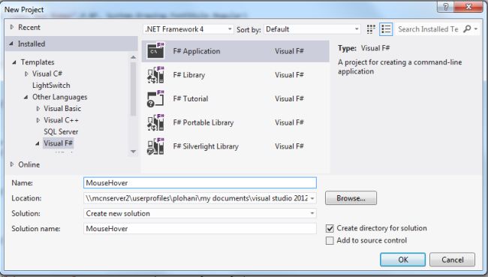
Task: Click 'F# Tutorial' template name
Action: click(191, 98)
